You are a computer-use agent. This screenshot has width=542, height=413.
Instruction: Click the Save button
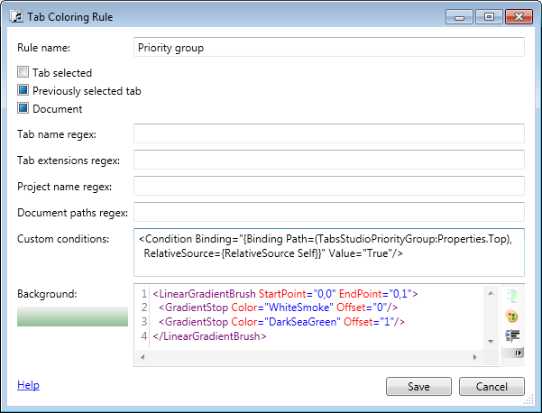(x=418, y=386)
